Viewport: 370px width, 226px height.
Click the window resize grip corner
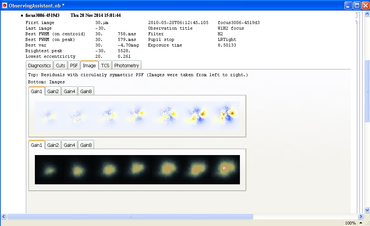[367, 223]
